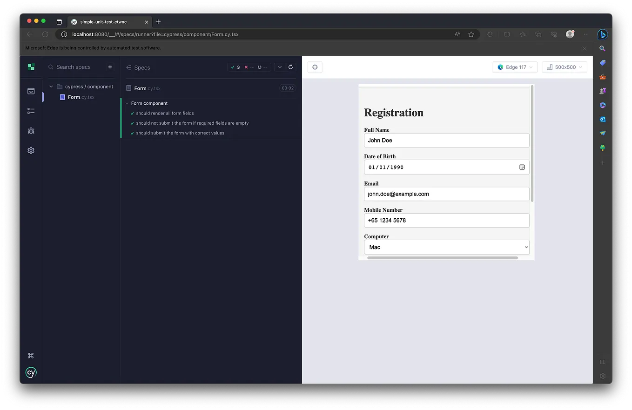Dismiss the automated test software notice

pyautogui.click(x=584, y=48)
